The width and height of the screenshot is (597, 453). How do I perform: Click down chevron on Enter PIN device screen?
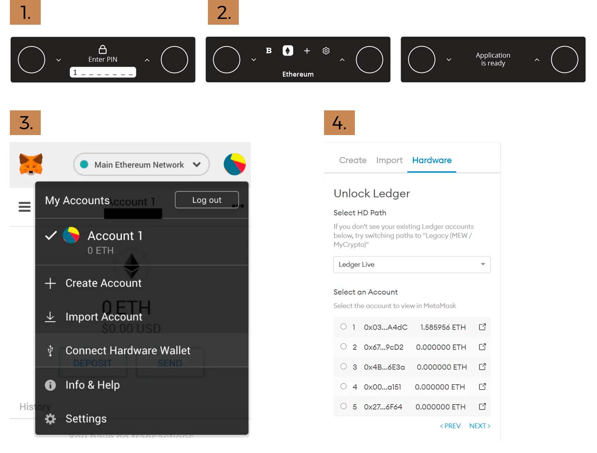58,60
